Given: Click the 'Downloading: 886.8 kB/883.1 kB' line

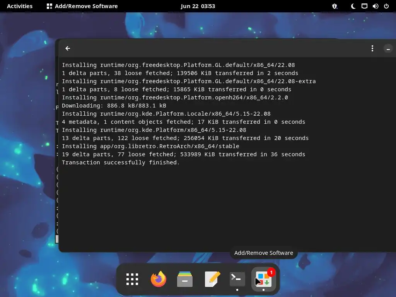Looking at the screenshot, I should click(114, 106).
